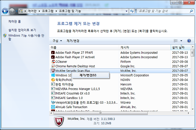Click the Back navigation arrow button
The width and height of the screenshot is (196, 130).
5,11
